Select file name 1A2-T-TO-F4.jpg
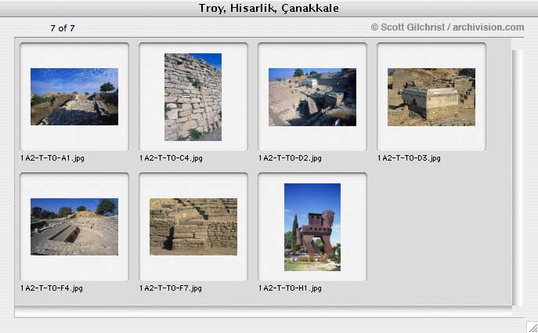Image resolution: width=538 pixels, height=333 pixels. (x=52, y=288)
